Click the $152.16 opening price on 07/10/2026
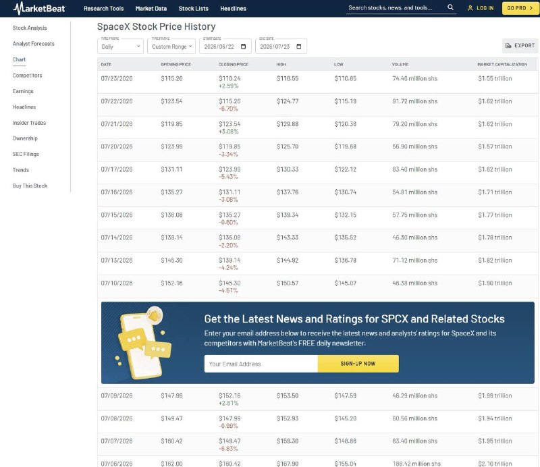 [x=172, y=283]
